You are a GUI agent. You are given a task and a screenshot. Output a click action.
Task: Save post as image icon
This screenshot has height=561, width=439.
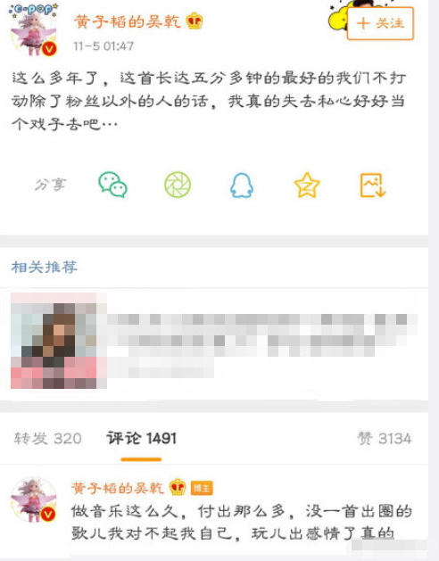pyautogui.click(x=372, y=185)
